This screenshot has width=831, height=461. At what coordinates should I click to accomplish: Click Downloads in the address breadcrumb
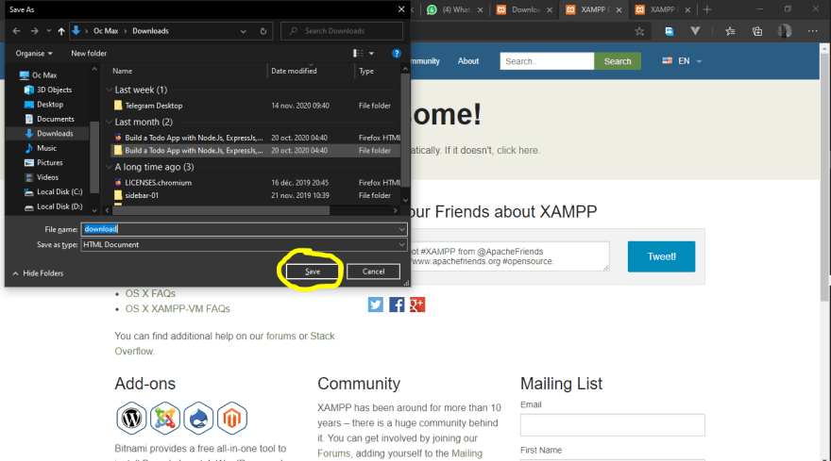coord(150,31)
